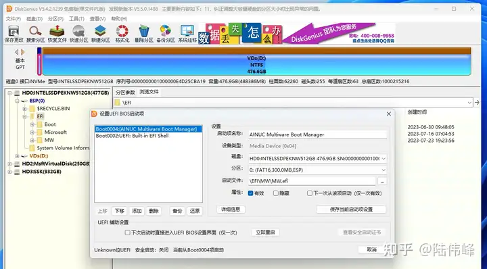Expand the HD3:SSK(932GB) node
This screenshot has width=487, height=269.
tap(9, 172)
